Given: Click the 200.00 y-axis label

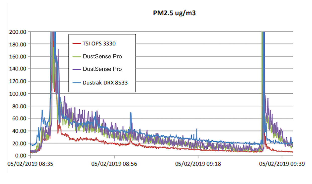Looking at the screenshot, I should 18,32.
